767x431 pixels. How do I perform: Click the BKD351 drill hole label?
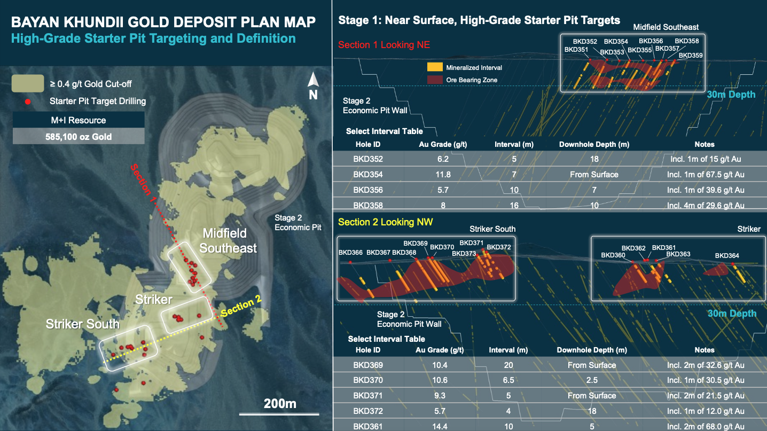coord(576,50)
